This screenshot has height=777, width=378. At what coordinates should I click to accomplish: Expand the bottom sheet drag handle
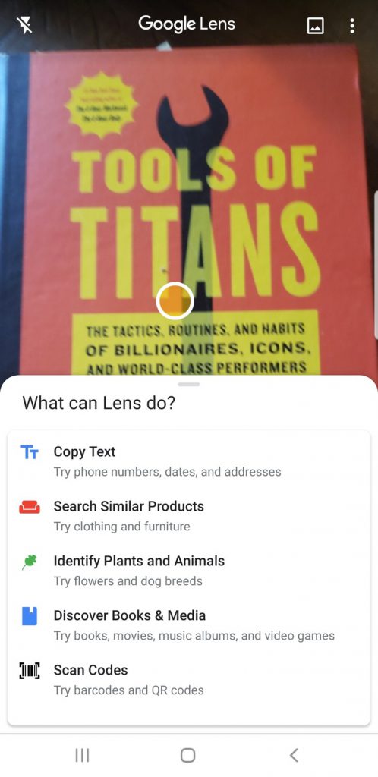188,384
